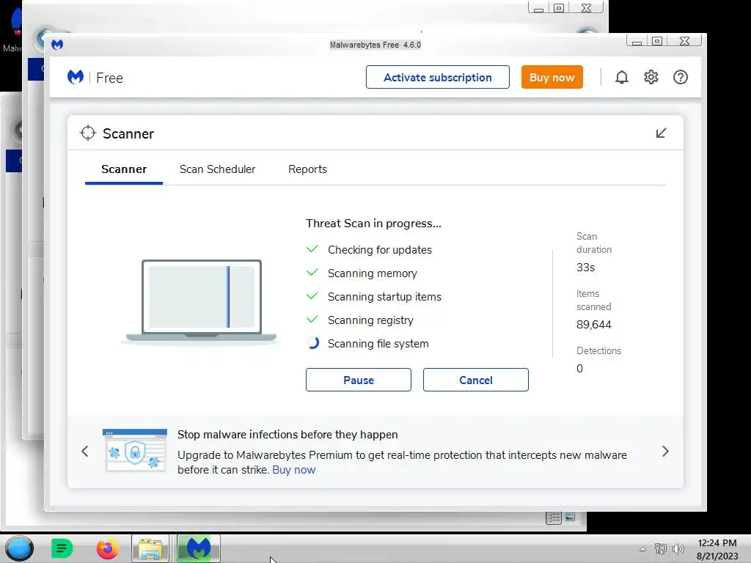Show hidden tray icons arrow
The image size is (751, 563).
coord(642,549)
